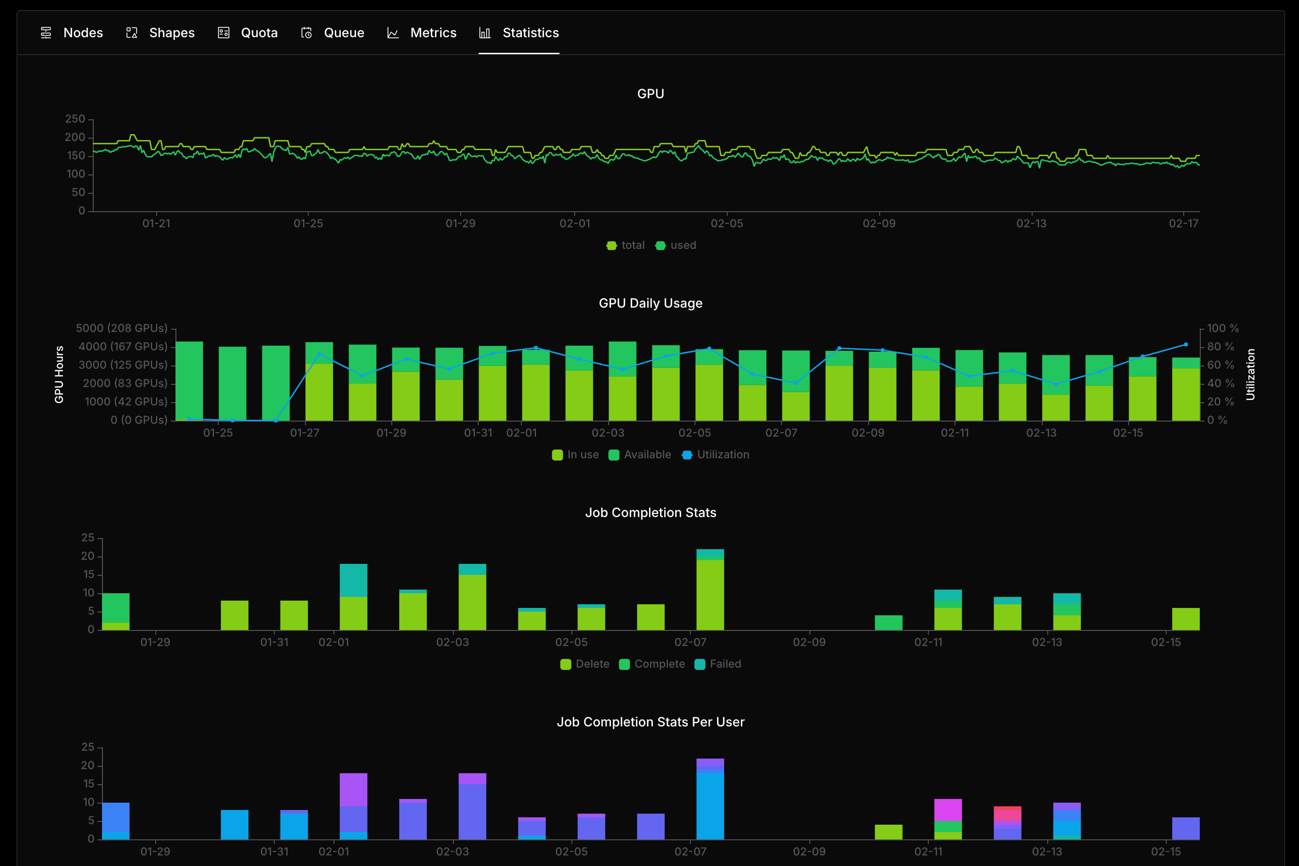Click the '02-09' label in GPU Daily Usage

pos(868,433)
